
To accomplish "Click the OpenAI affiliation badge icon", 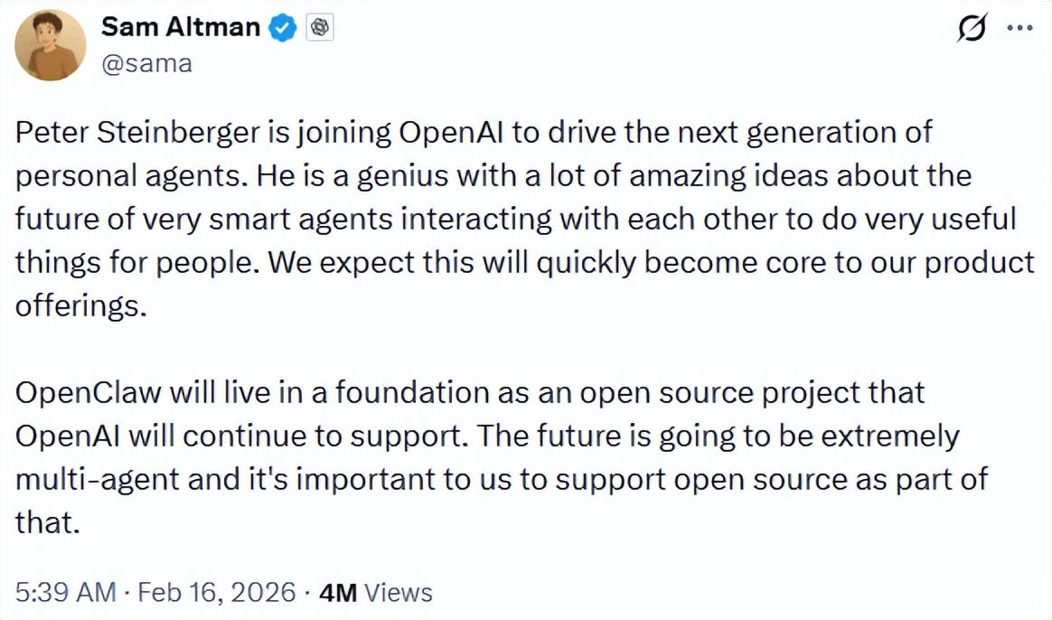I will tap(318, 28).
